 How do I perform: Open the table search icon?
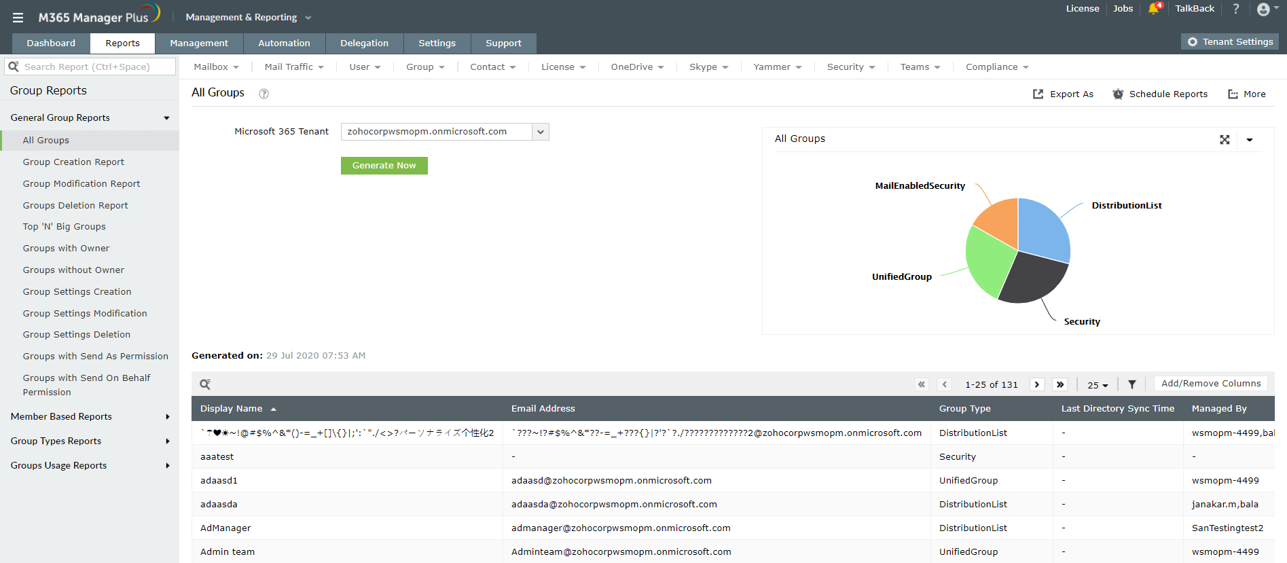click(x=205, y=384)
